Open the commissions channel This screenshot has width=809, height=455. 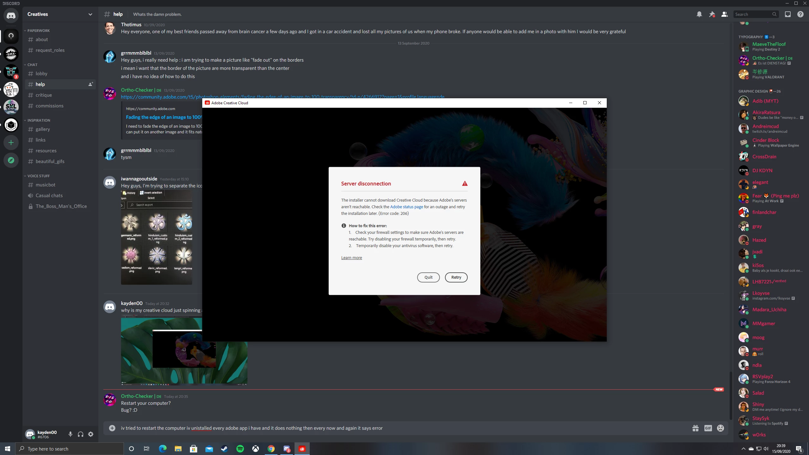pos(49,106)
